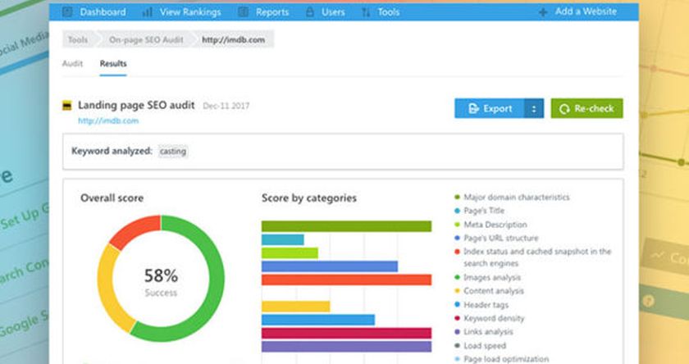Click the crimson Keyword density bar
The height and width of the screenshot is (364, 689).
[x=346, y=334]
